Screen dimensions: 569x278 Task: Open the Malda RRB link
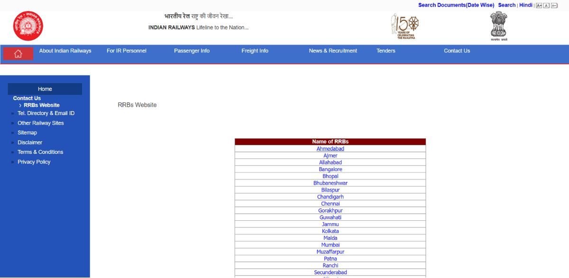tap(330, 238)
